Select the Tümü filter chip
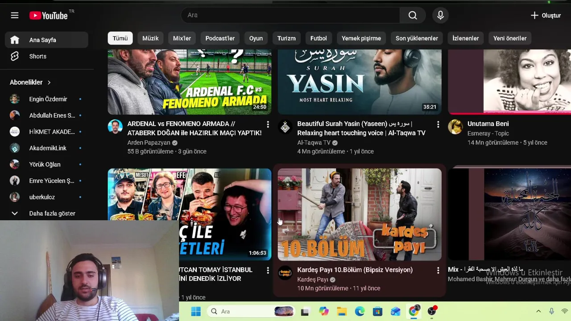The width and height of the screenshot is (571, 321). coord(120,38)
